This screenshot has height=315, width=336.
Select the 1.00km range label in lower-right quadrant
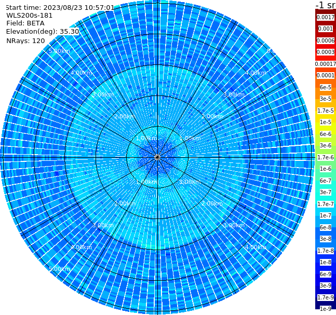(190, 182)
